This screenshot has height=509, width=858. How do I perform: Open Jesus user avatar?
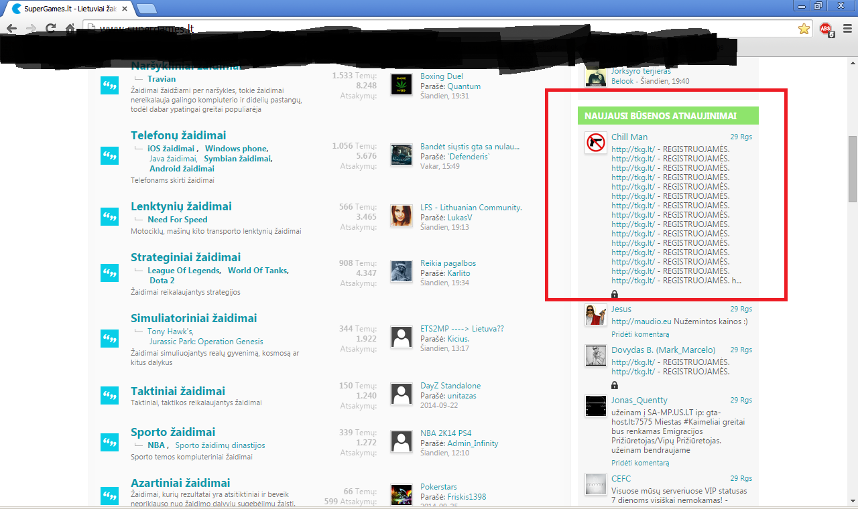(596, 315)
